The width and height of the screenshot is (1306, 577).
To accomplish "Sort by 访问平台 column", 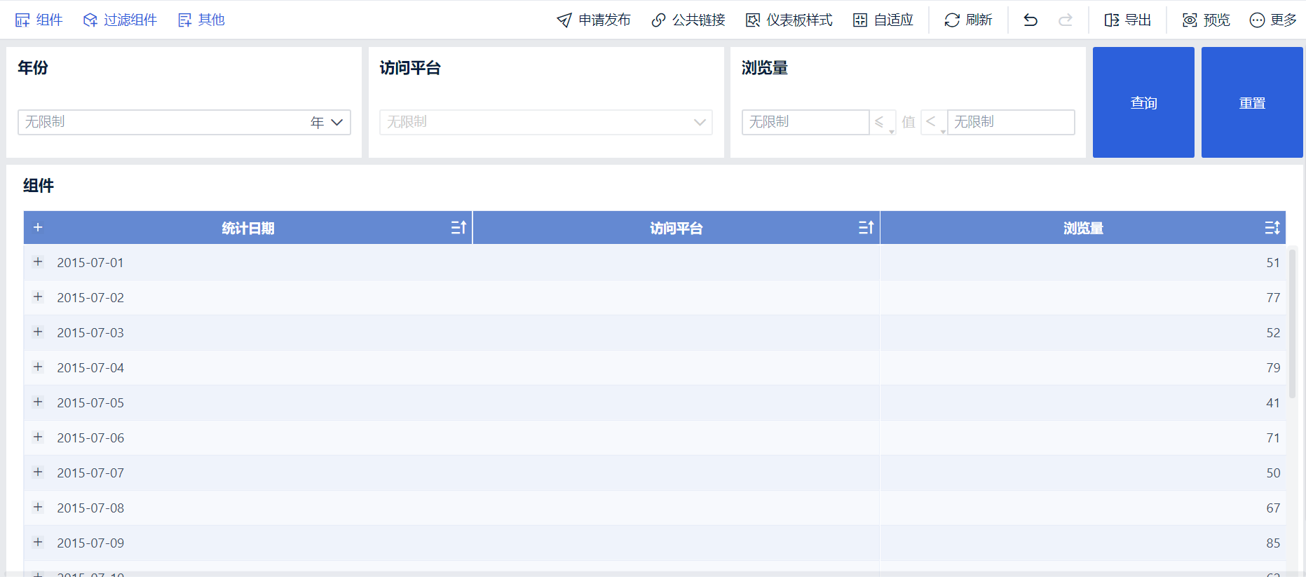I will point(866,228).
